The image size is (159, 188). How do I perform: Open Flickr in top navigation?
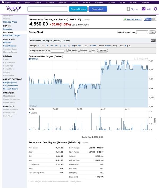[122, 2]
